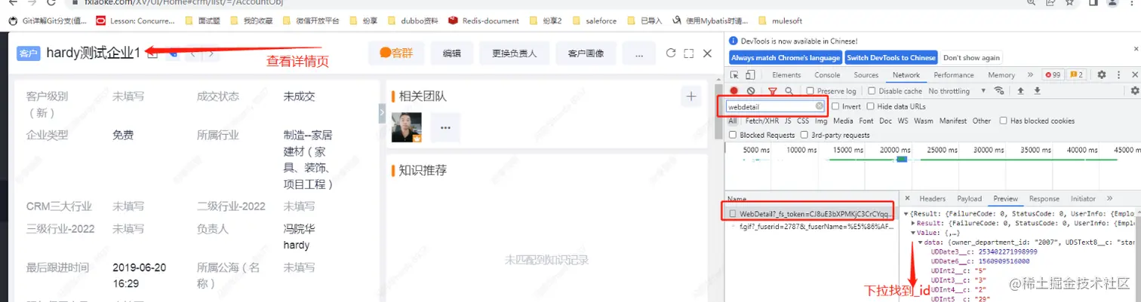1141x302 pixels.
Task: Import HAR file using the upload arrow
Action: [1020, 90]
